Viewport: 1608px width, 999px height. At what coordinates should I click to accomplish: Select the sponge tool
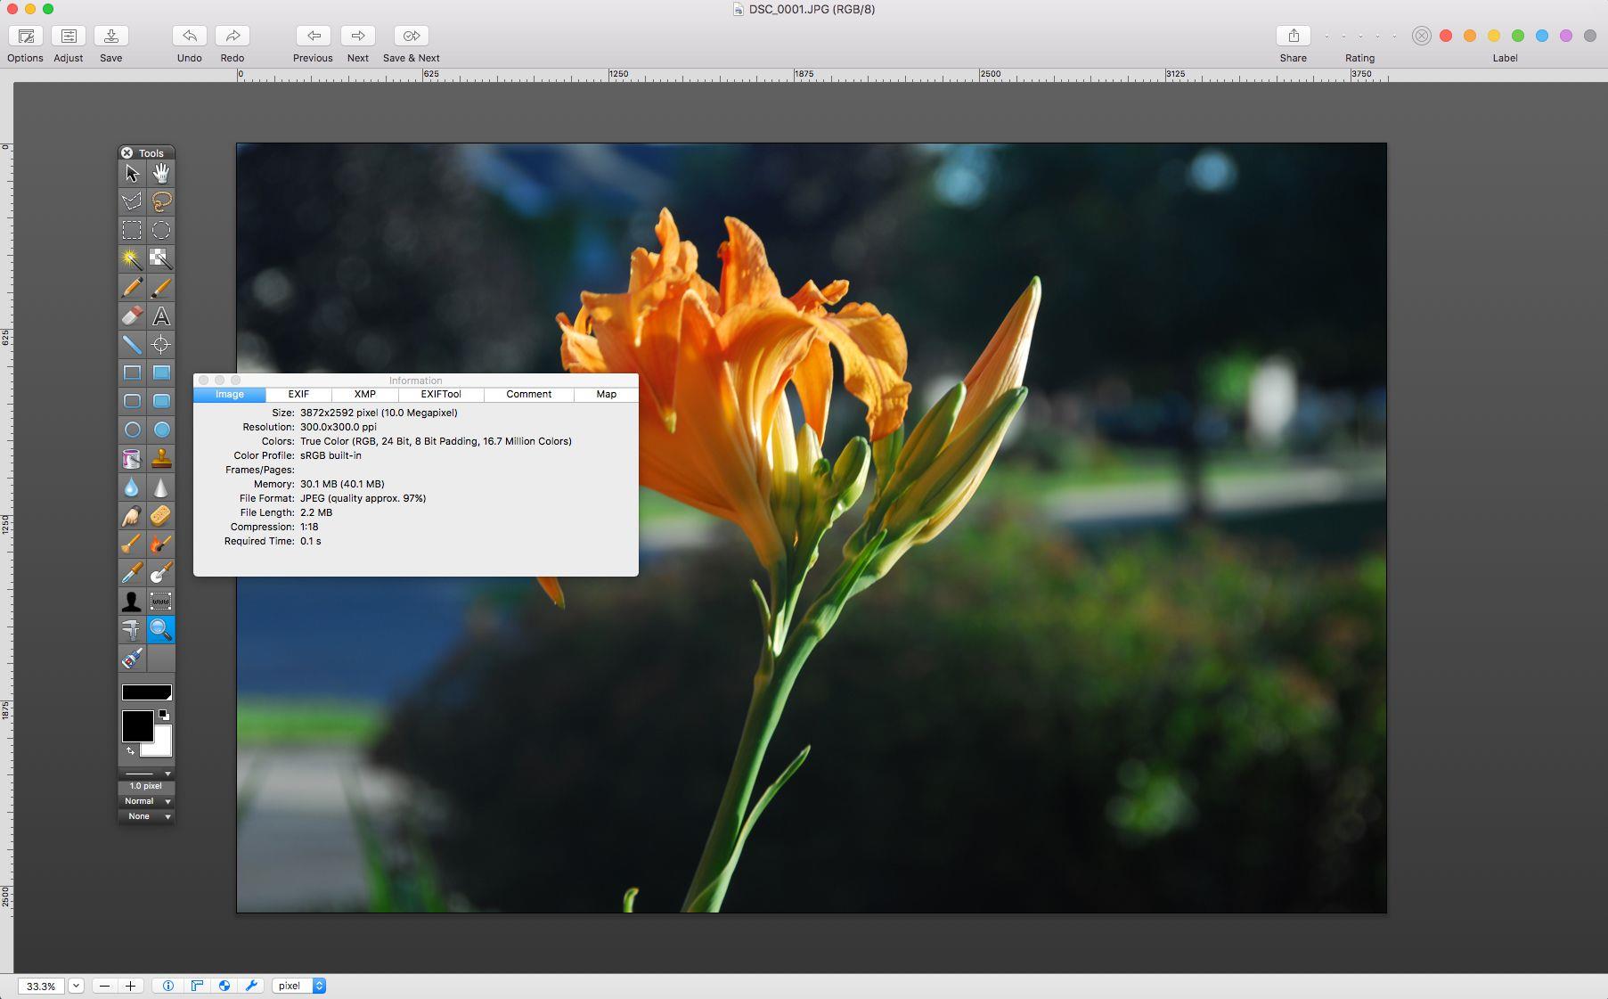pyautogui.click(x=161, y=515)
